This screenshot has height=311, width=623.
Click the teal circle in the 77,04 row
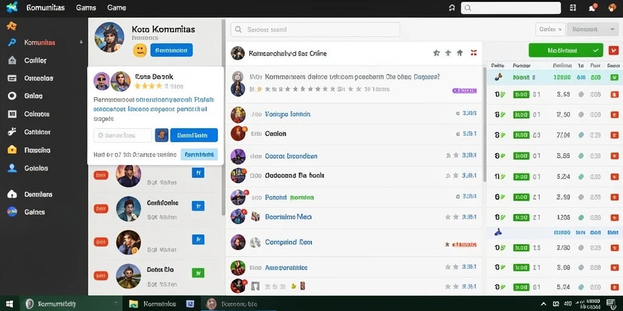click(581, 135)
